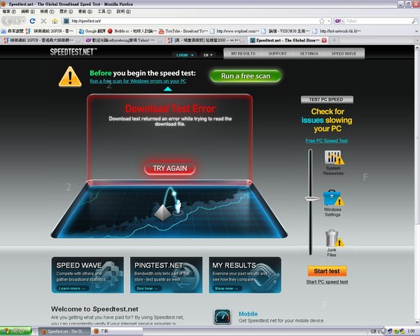420x336 pixels.
Task: Click the Free PC Speed Test link
Action: coord(326,141)
